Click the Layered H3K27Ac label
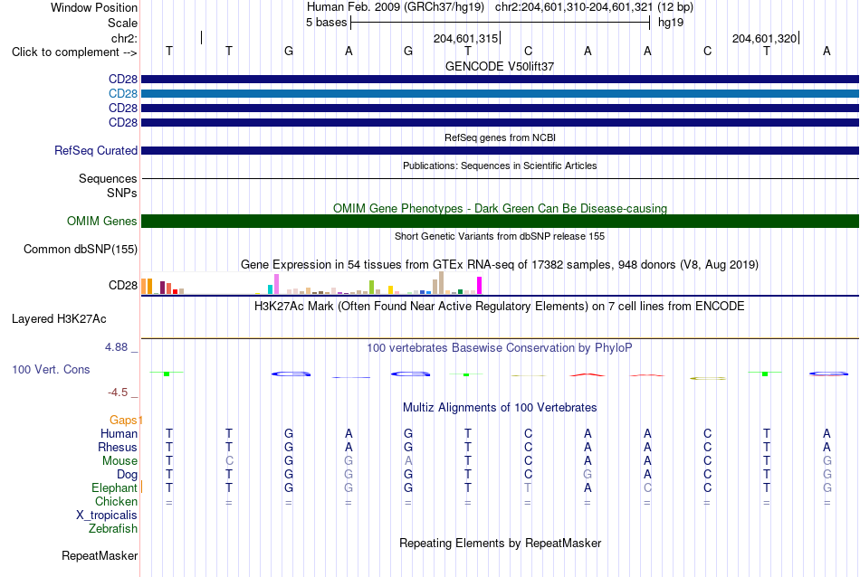 (59, 319)
